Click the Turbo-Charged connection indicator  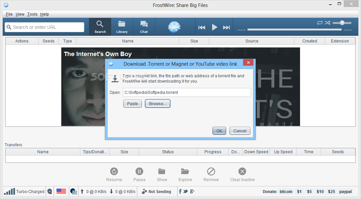click(24, 191)
